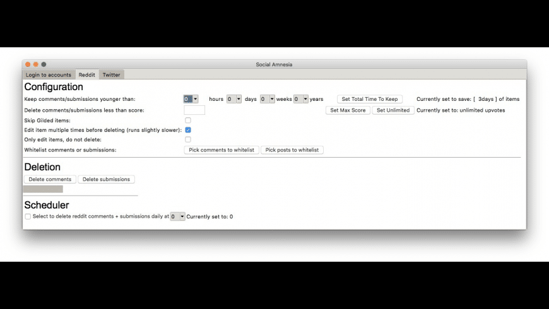Image resolution: width=549 pixels, height=309 pixels.
Task: Uncheck Edit item multiple times checkbox
Action: (x=188, y=130)
